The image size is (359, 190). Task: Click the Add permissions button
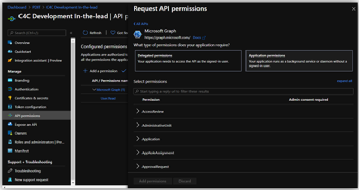[153, 181]
